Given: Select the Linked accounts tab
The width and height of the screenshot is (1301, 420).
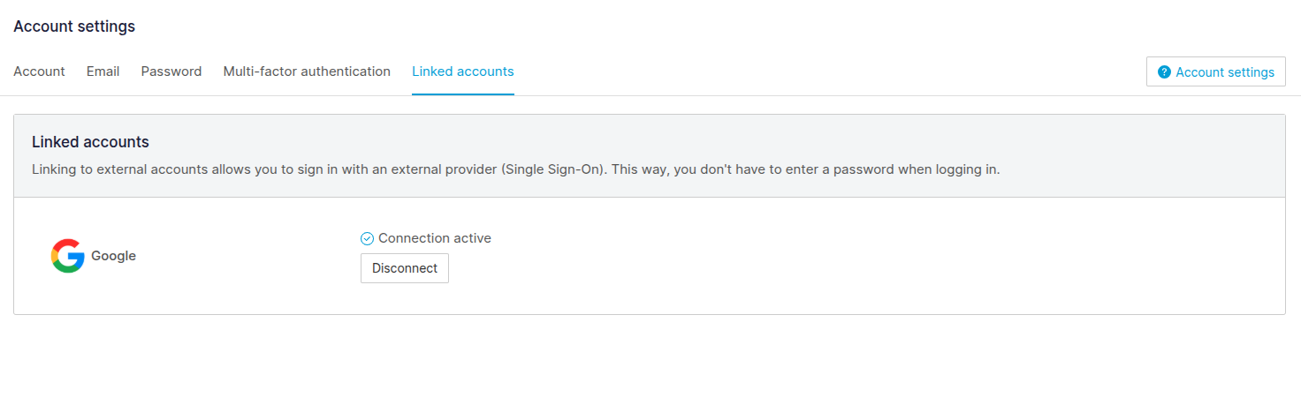Looking at the screenshot, I should point(462,71).
